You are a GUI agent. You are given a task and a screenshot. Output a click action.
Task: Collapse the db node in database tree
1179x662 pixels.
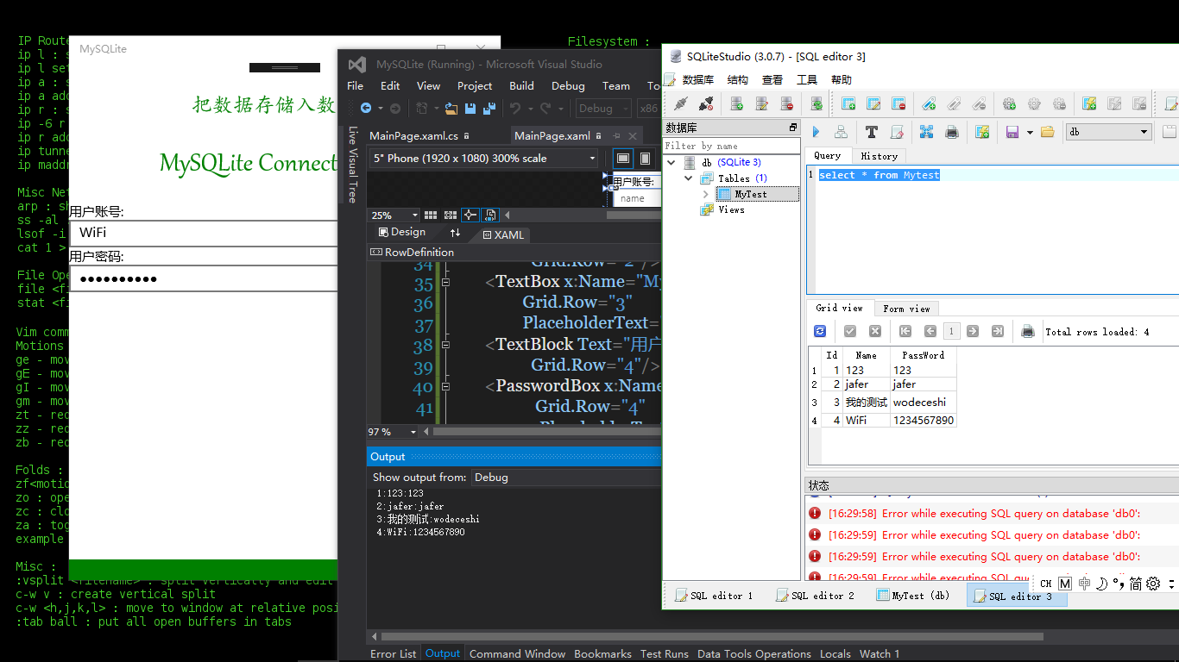(672, 162)
